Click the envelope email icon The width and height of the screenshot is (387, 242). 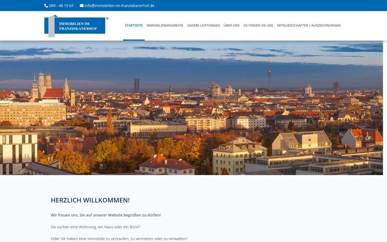(82, 6)
